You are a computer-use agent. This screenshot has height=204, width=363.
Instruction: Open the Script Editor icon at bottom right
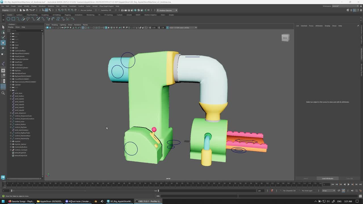click(360, 196)
